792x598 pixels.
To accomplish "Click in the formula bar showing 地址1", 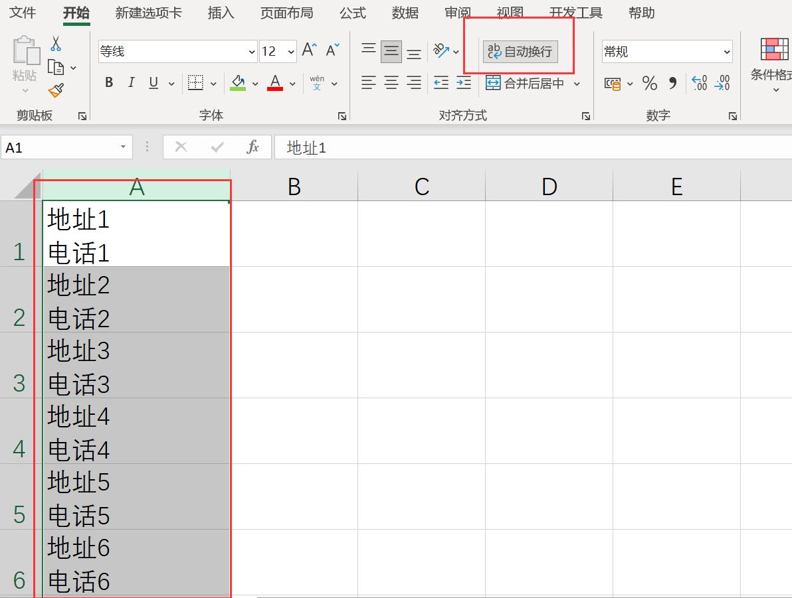I will tap(533, 147).
